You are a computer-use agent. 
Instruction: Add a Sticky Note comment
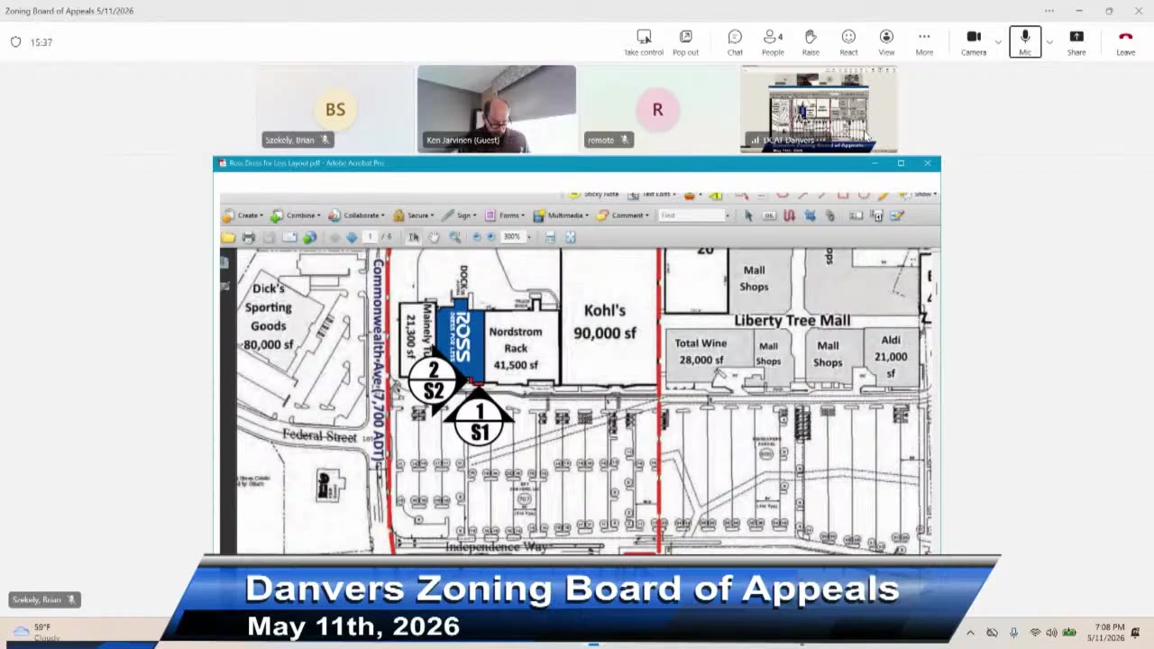click(594, 194)
